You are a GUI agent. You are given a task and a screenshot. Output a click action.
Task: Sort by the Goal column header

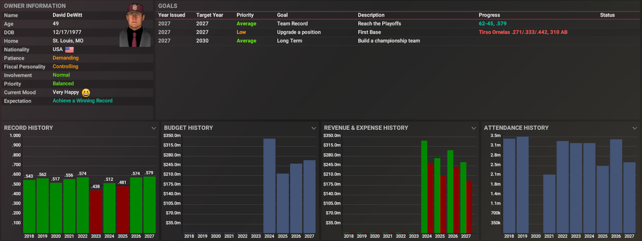pyautogui.click(x=282, y=15)
